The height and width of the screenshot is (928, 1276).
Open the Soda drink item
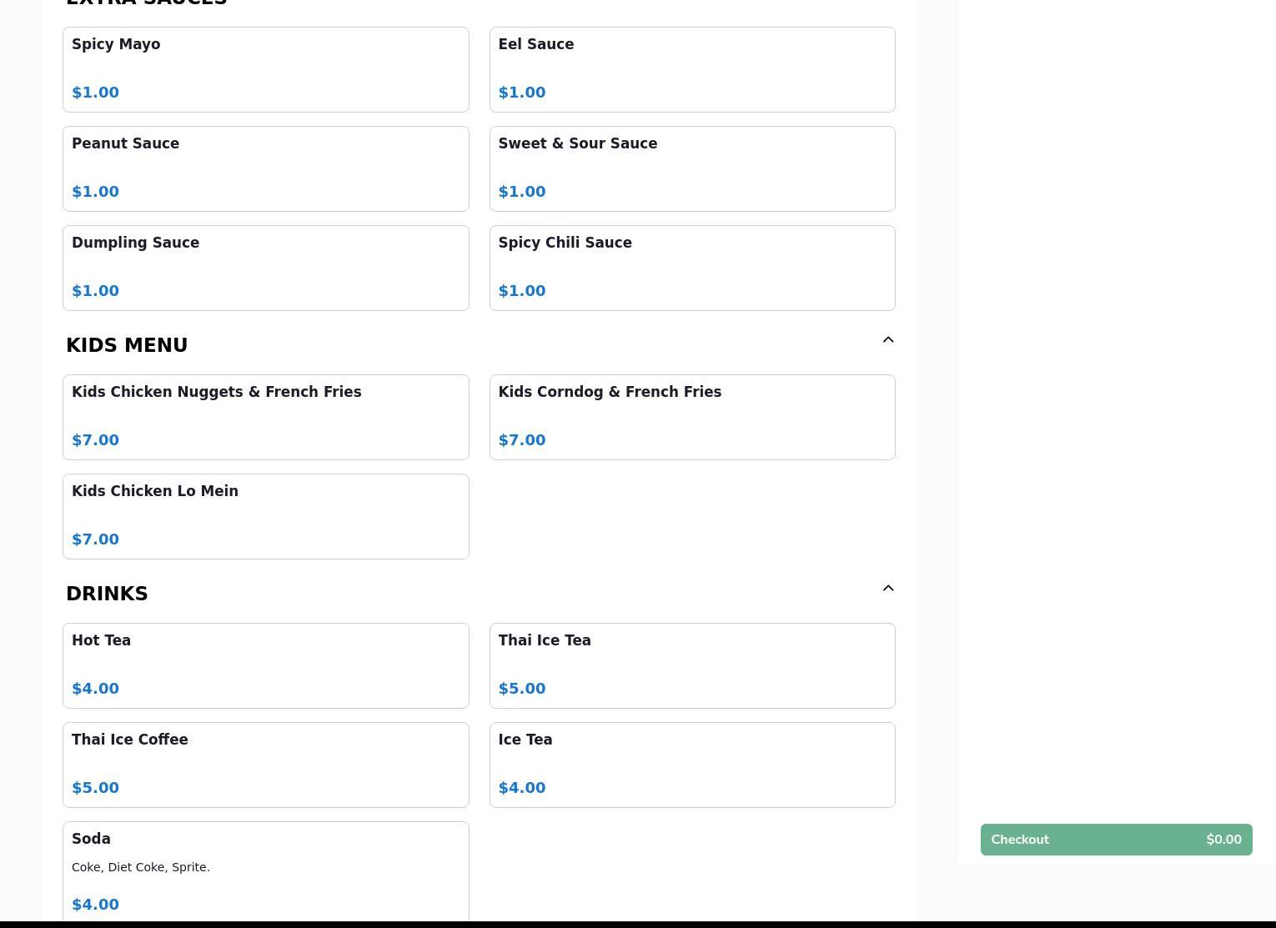pos(265,870)
